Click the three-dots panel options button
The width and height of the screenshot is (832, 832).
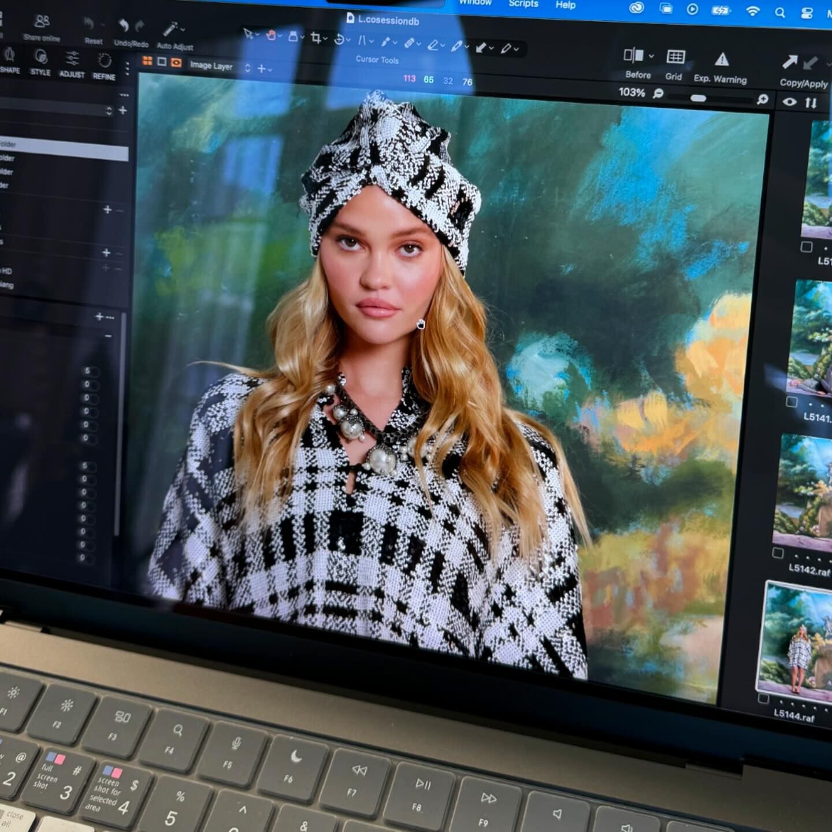coord(124,94)
